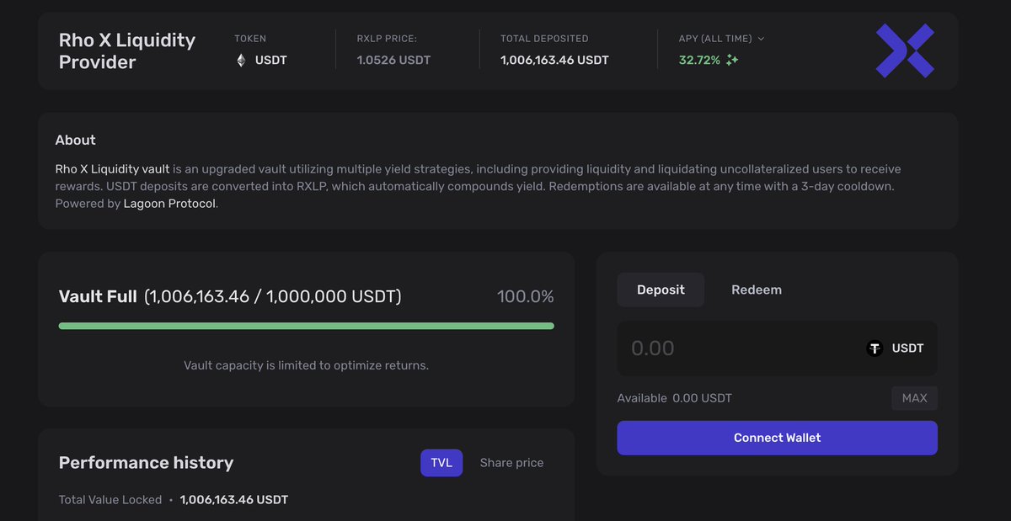Image resolution: width=1011 pixels, height=521 pixels.
Task: Click the 1.0526 USDT RXLP price
Action: coord(393,61)
